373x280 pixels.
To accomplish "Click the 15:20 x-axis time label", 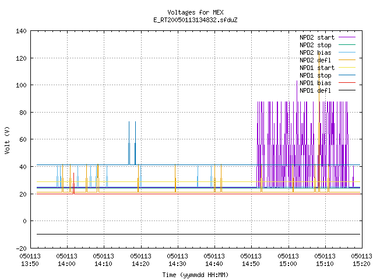I will [361, 264].
